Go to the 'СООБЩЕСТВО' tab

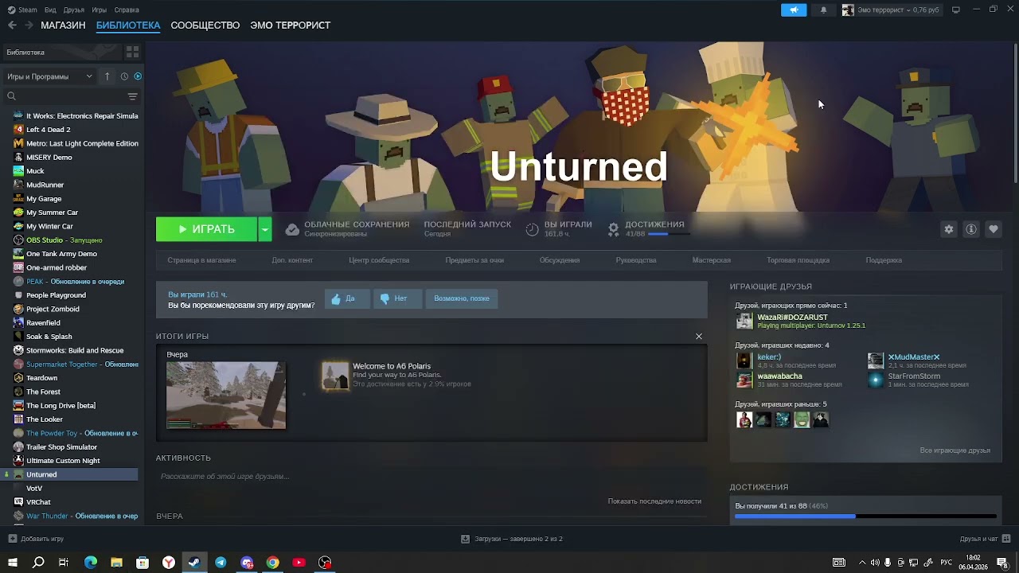[205, 25]
